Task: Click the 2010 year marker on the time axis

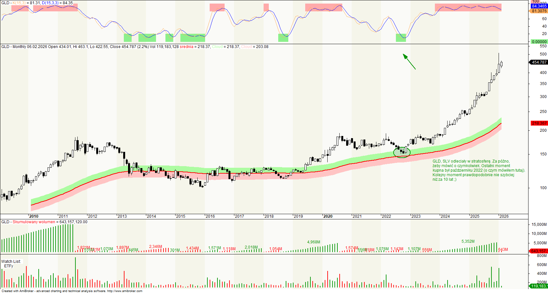Action: [x=33, y=216]
